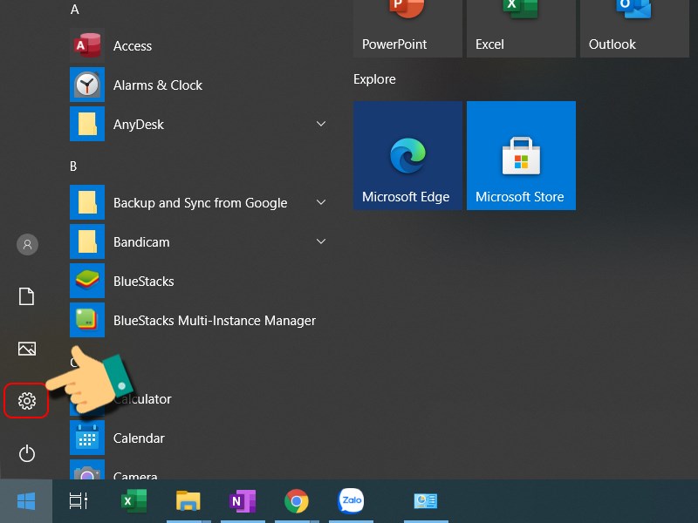698x523 pixels.
Task: Open Google Chrome from taskbar
Action: click(x=297, y=501)
